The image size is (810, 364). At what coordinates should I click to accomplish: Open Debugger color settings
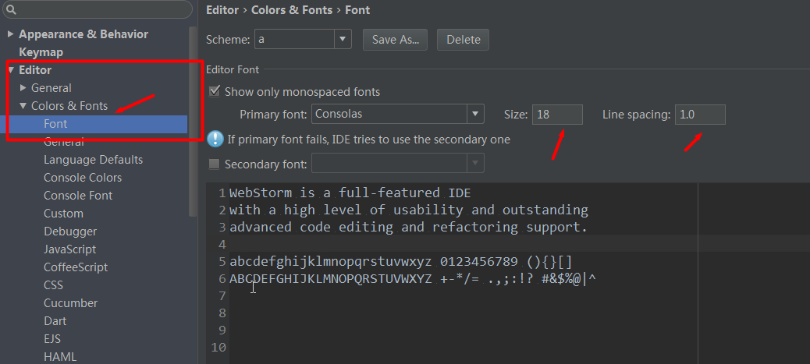pyautogui.click(x=70, y=231)
